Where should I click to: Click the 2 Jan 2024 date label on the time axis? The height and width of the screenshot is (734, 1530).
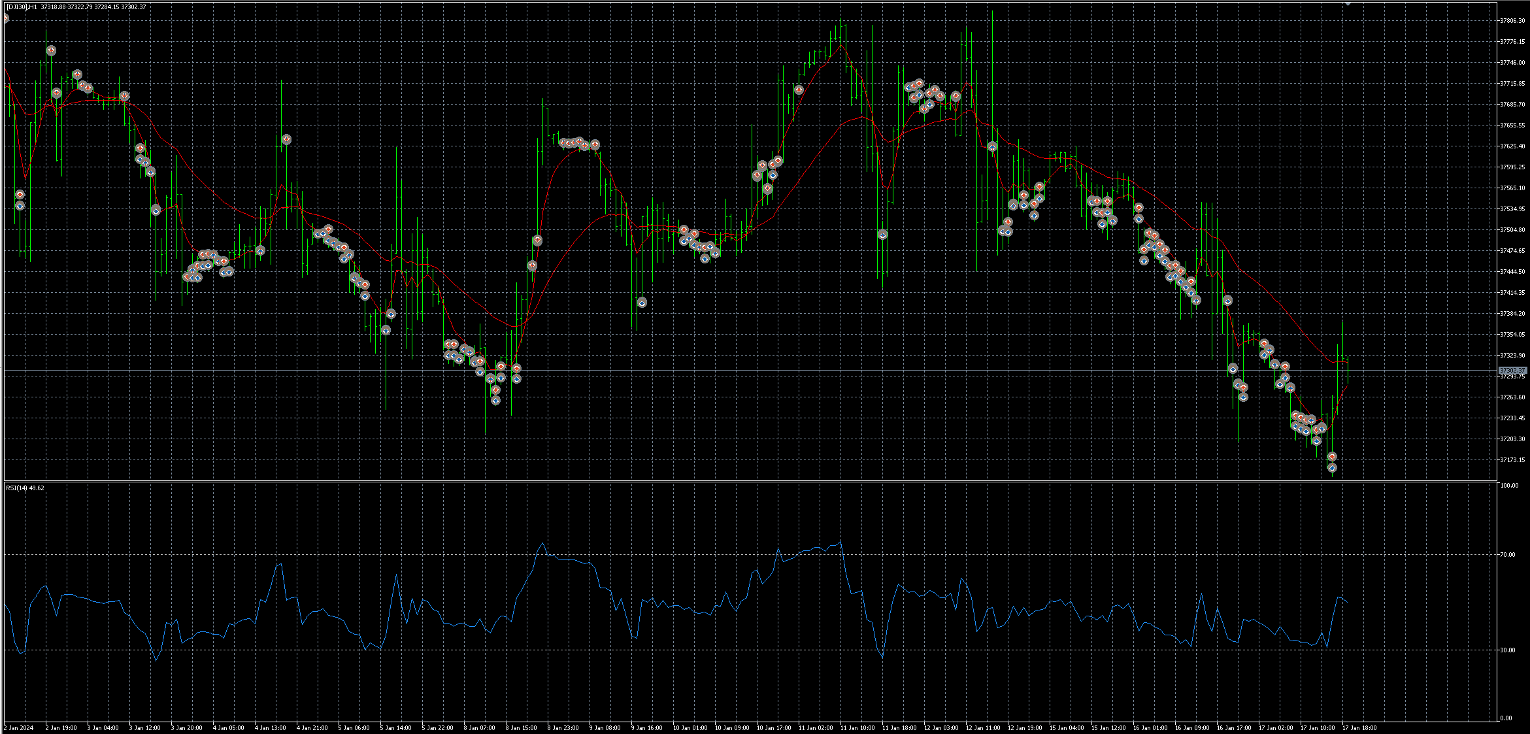click(19, 727)
